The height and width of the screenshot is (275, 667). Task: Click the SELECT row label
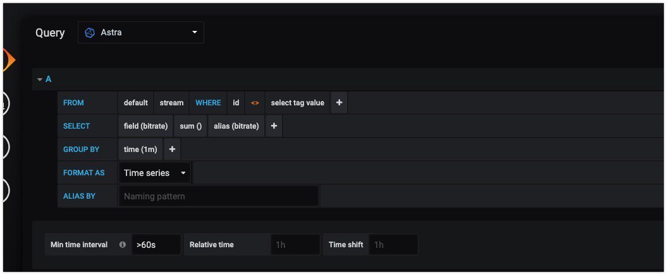tap(76, 126)
